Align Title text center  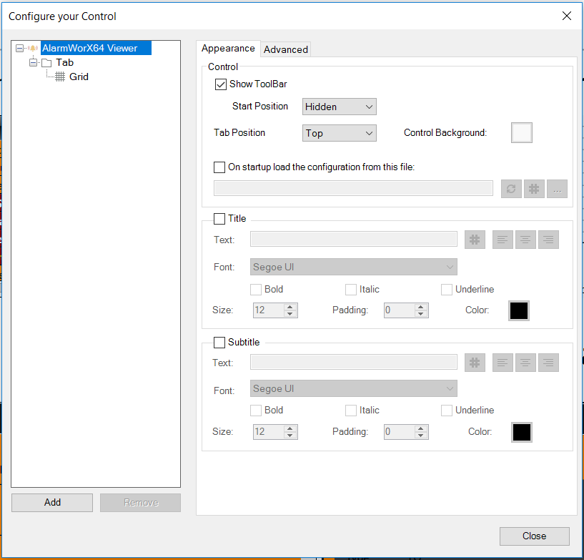[525, 240]
